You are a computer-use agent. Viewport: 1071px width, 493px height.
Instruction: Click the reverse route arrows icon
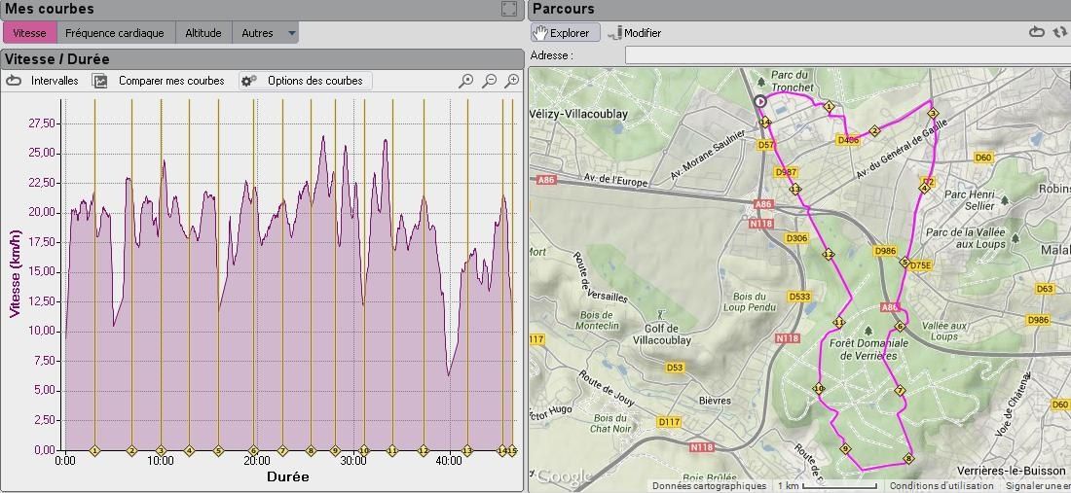1060,32
